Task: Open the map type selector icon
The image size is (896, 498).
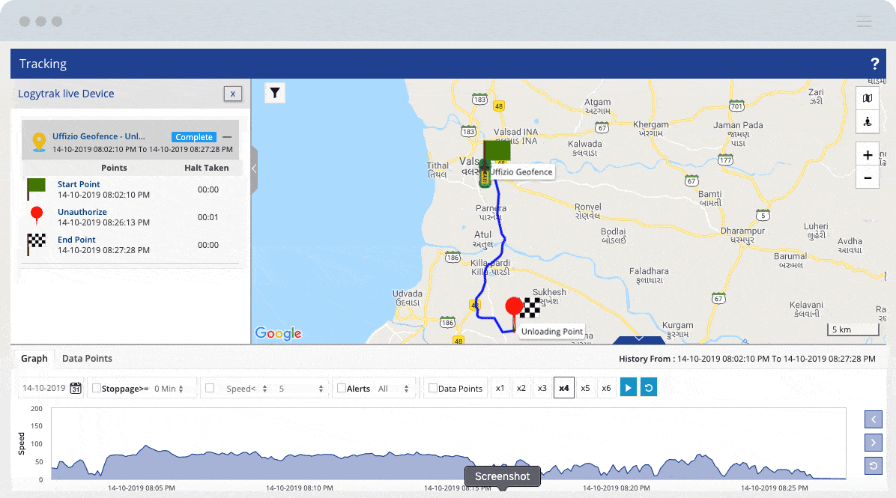Action: 868,98
